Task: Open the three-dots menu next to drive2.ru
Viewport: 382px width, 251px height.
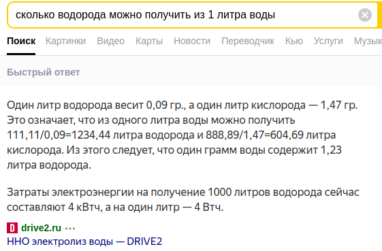Action: click(x=70, y=229)
